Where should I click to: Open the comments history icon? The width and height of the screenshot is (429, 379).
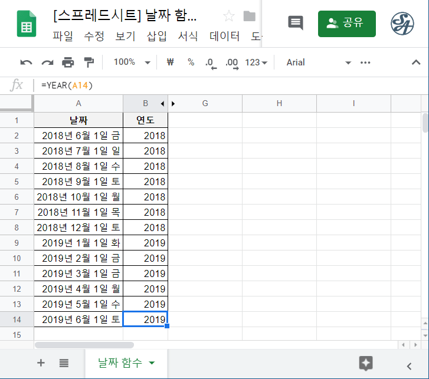pos(295,23)
